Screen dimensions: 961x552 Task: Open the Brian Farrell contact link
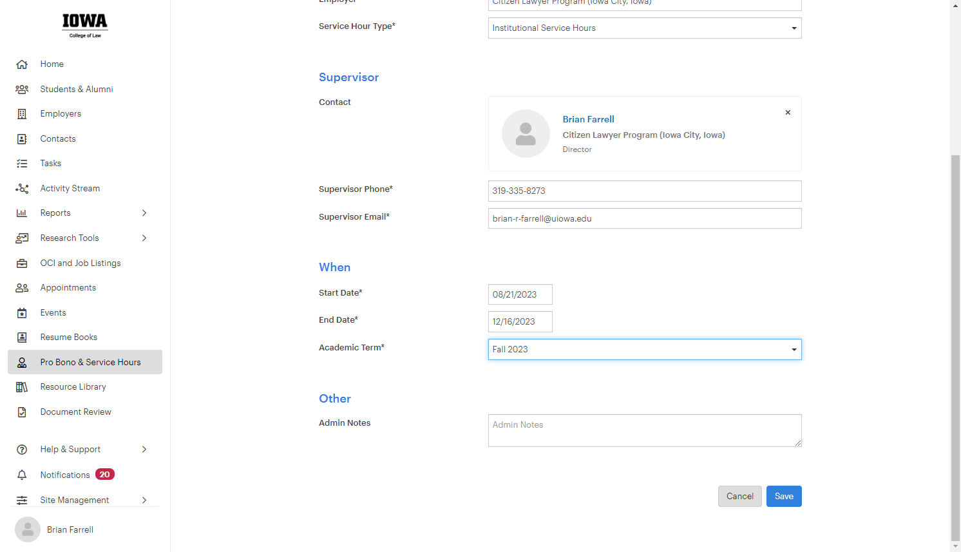588,119
